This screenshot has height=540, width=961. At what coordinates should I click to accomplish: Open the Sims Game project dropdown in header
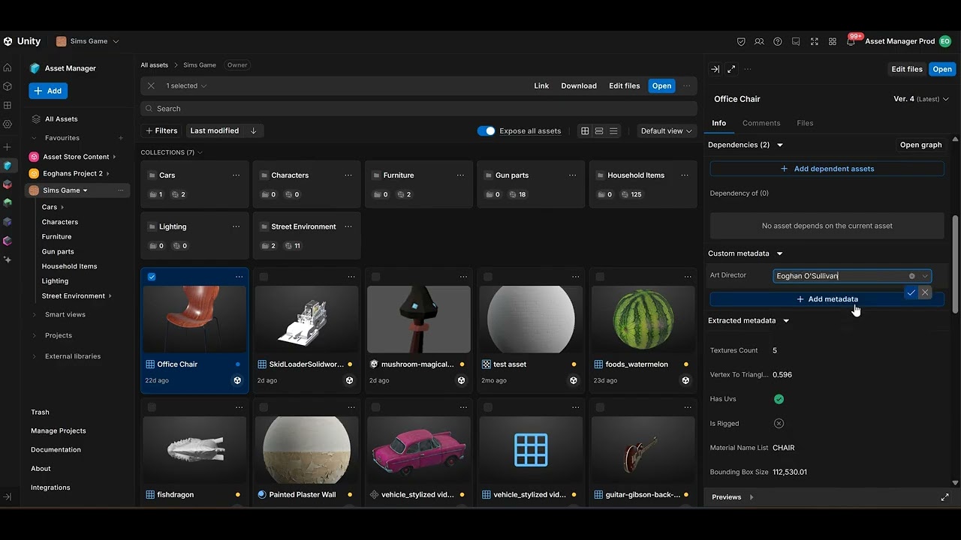click(x=87, y=41)
